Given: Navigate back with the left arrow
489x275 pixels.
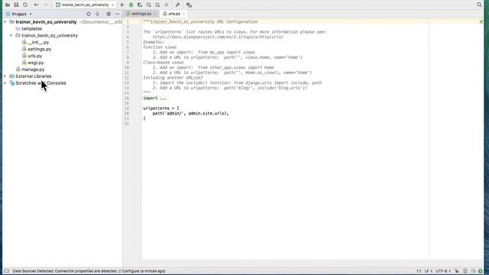Looking at the screenshot, I should (36, 5).
